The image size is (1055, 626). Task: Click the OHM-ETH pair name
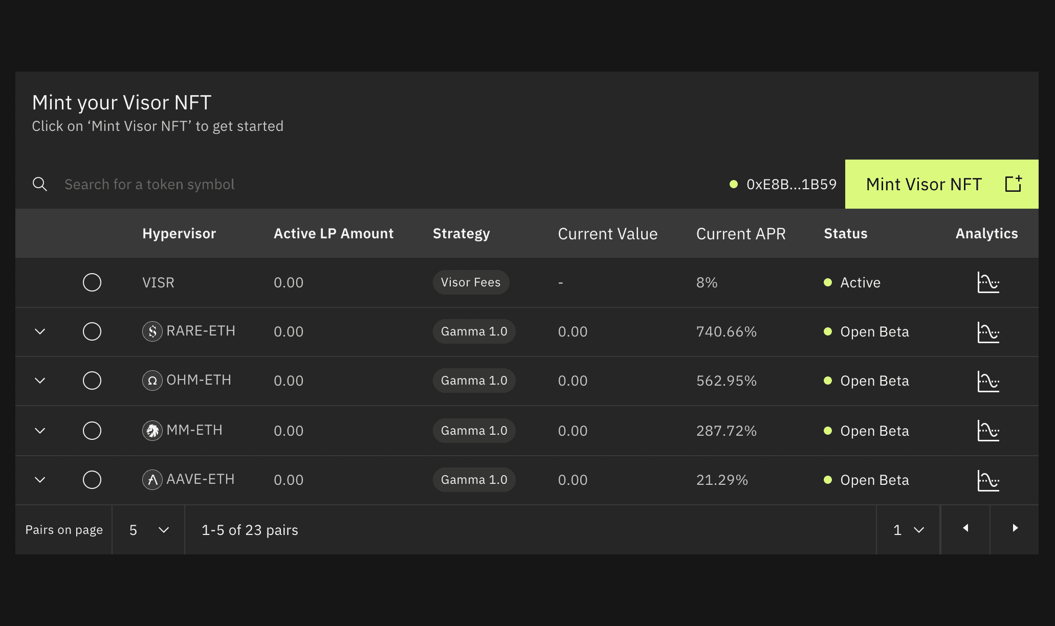[x=199, y=380]
